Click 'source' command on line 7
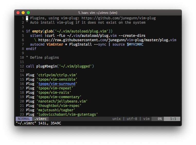The height and width of the screenshot is (145, 196). (x=119, y=44)
